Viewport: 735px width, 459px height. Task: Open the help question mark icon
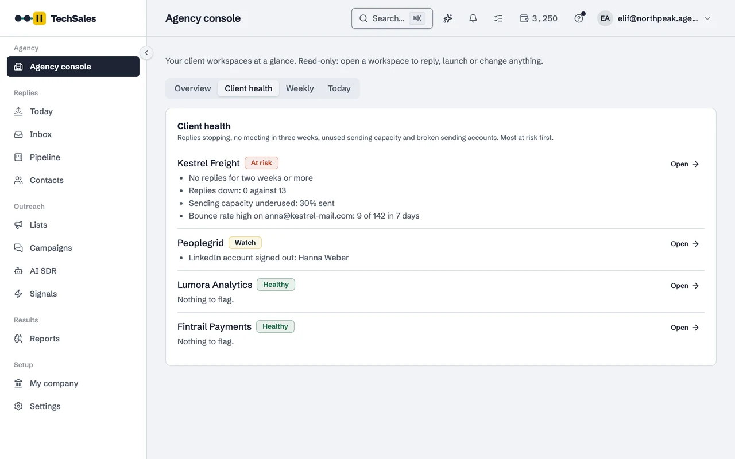click(579, 18)
